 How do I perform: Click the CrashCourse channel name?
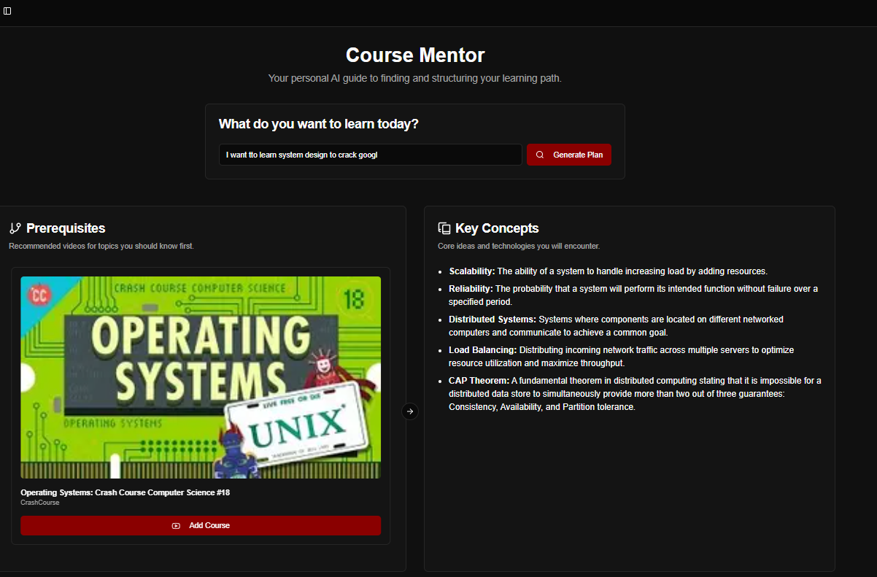(x=40, y=503)
